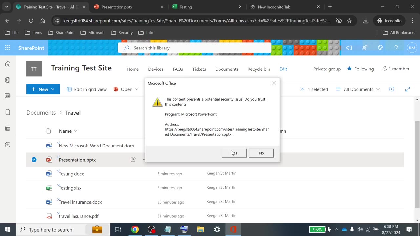Go to the Home navigation item
The height and width of the screenshot is (236, 420).
coord(133,69)
